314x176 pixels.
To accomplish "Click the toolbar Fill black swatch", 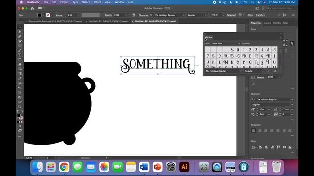I will pos(19,116).
